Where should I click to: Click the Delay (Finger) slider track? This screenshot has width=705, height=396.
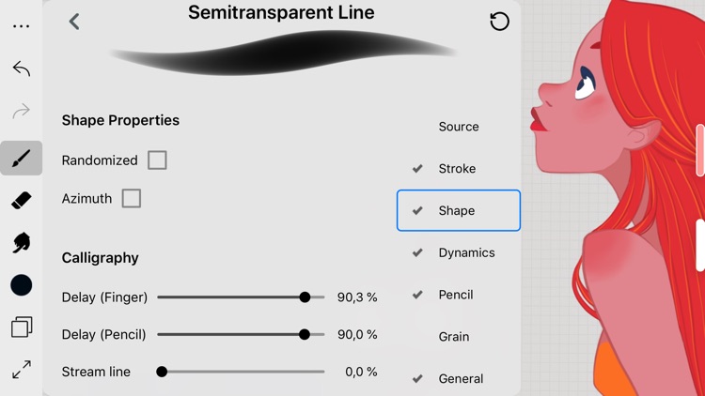tap(241, 297)
